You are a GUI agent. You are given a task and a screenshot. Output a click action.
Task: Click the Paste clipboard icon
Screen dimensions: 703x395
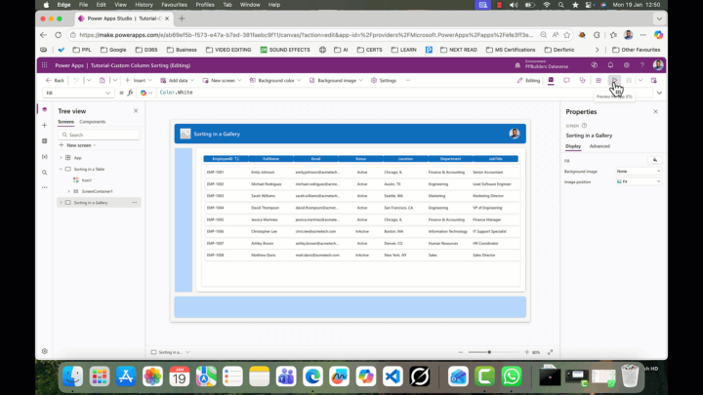coord(103,81)
